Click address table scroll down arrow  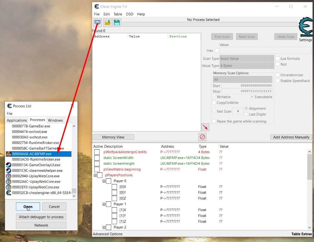click(x=309, y=228)
